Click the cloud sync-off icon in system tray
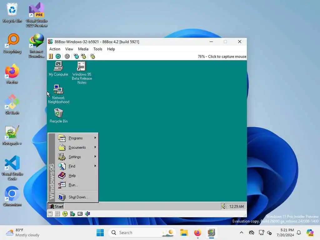The width and height of the screenshot is (320, 240). [252, 232]
